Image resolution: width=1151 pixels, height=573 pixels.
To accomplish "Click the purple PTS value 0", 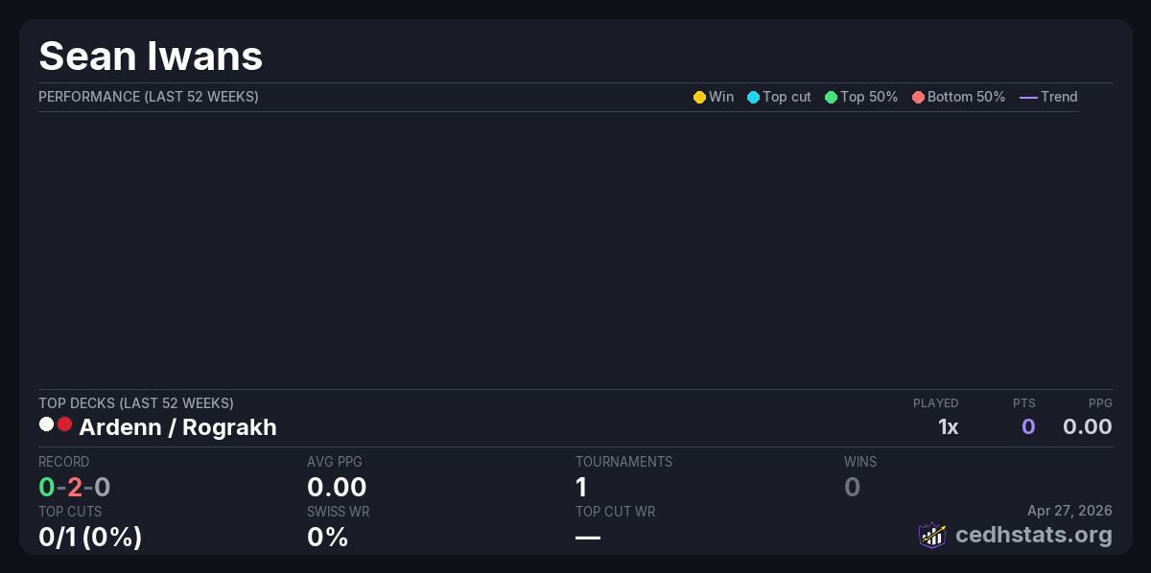I will pyautogui.click(x=1027, y=427).
